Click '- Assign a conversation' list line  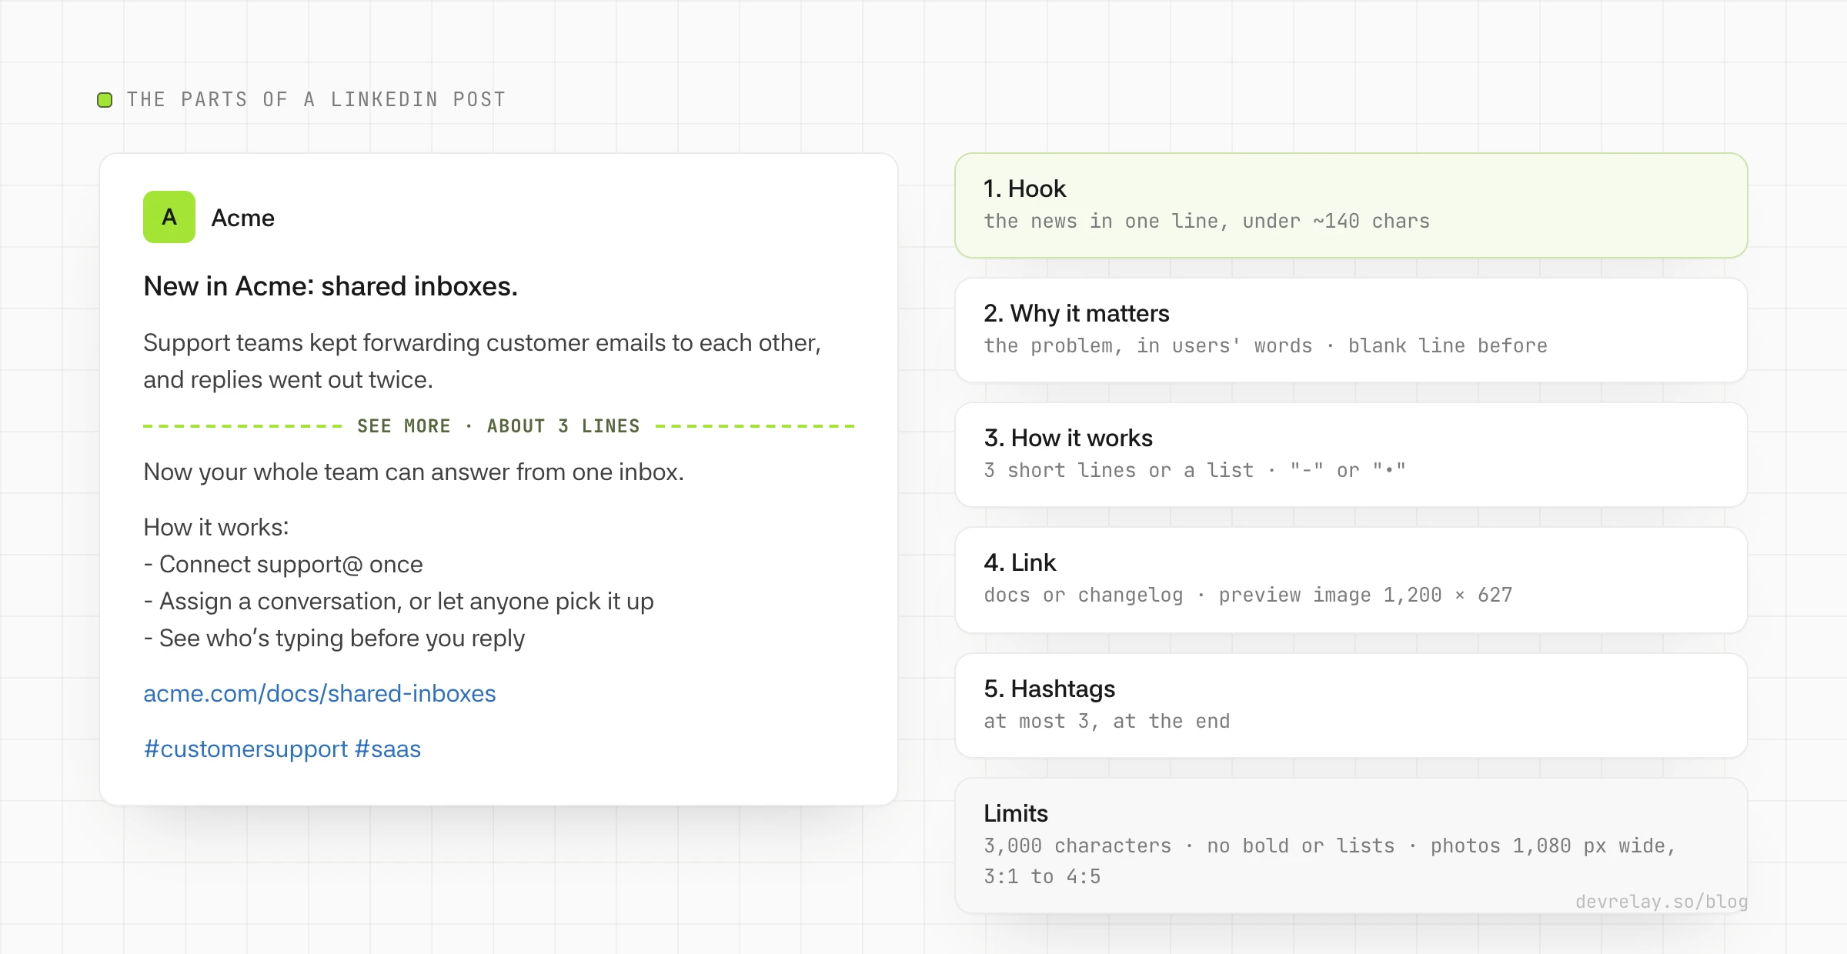point(399,601)
